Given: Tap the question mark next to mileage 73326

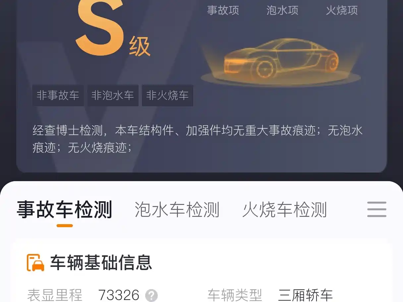Looking at the screenshot, I should 151,295.
